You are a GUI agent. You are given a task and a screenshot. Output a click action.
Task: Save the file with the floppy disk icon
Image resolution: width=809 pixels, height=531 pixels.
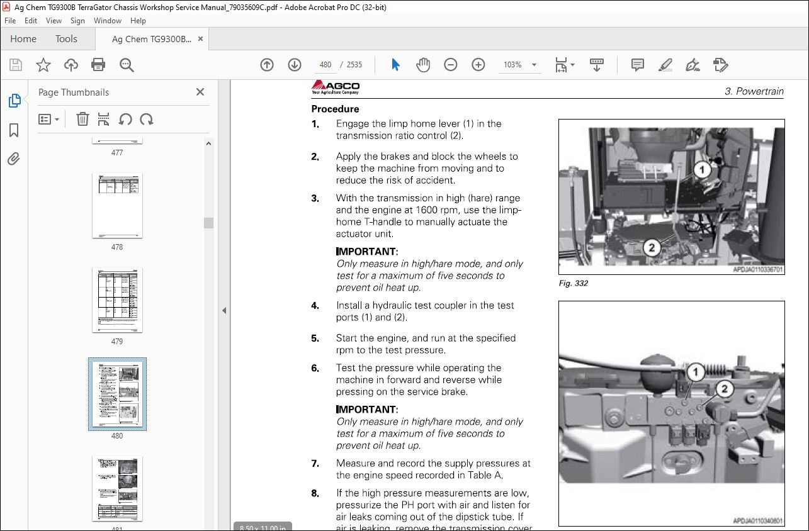click(16, 65)
